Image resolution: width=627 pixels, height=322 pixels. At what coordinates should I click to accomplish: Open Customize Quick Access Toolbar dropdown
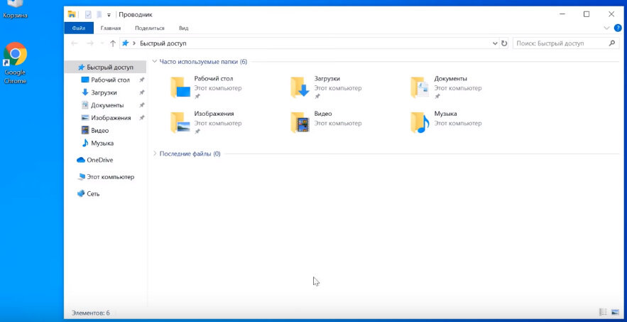click(x=109, y=15)
